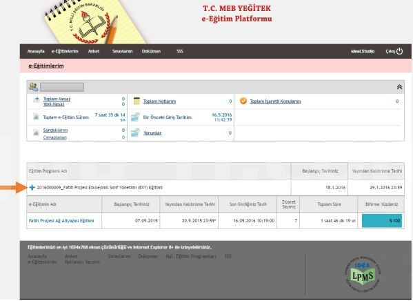Click the chart icon beside Toplam e-Eğitim Sürem
This screenshot has width=413, height=301.
point(36,117)
